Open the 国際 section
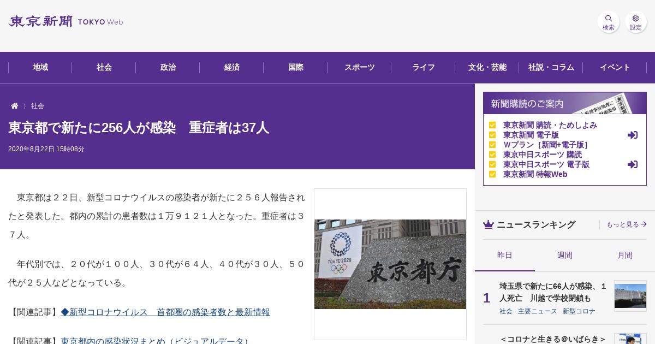The image size is (655, 344). 296,67
